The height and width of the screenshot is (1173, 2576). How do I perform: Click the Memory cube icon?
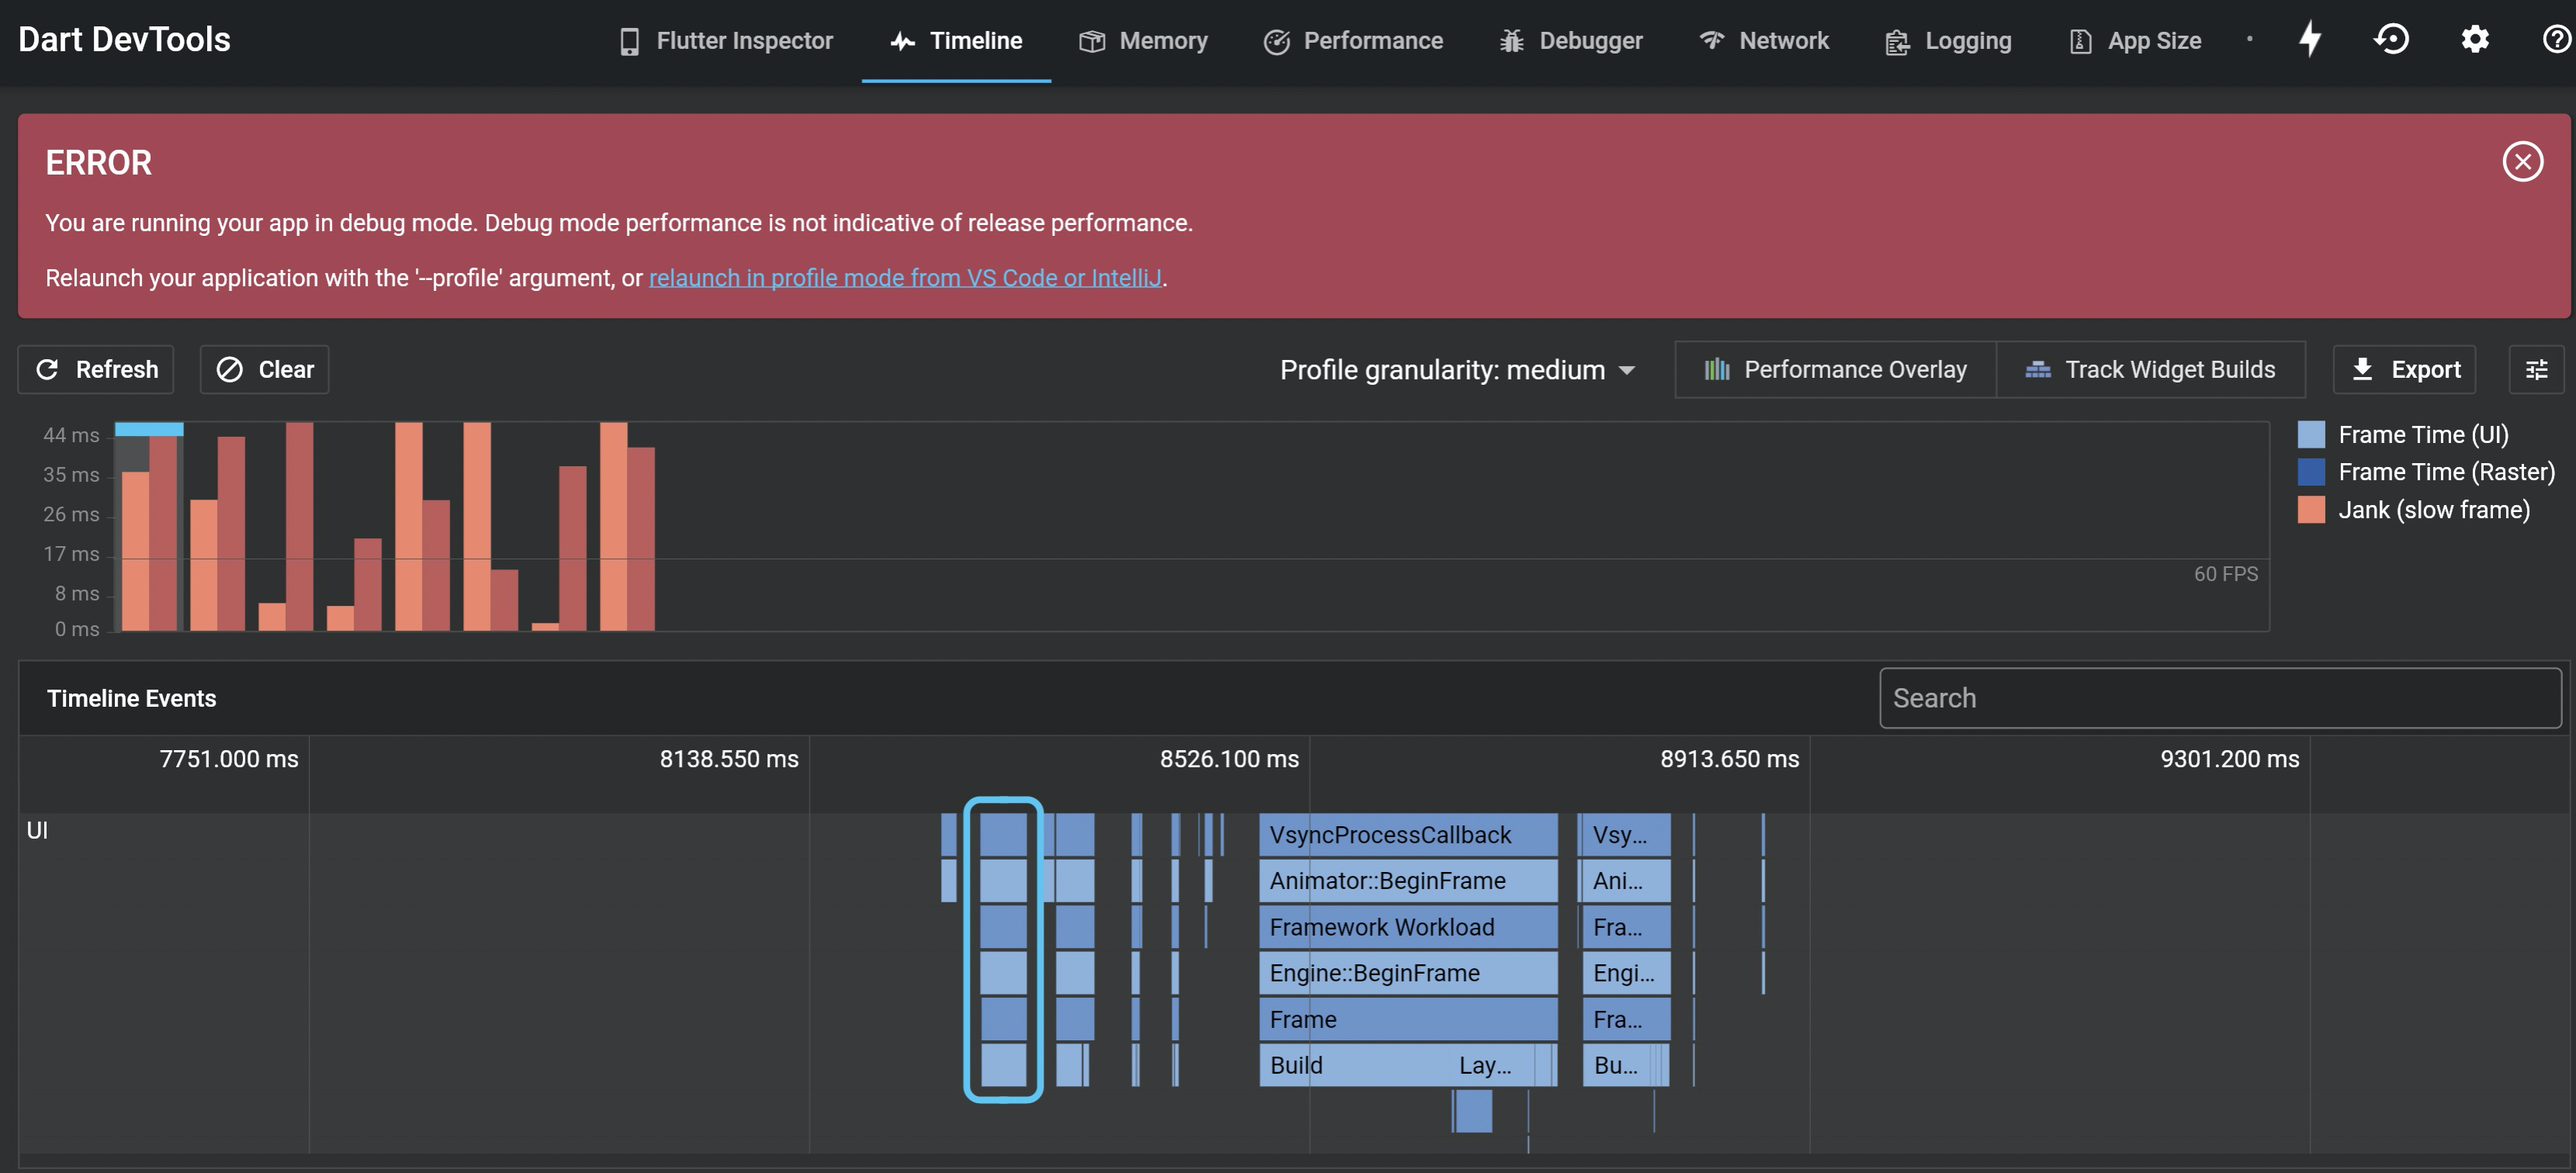pos(1090,41)
